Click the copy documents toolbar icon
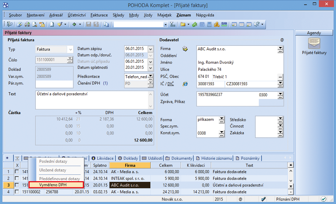The width and height of the screenshot is (336, 204). tap(19, 24)
